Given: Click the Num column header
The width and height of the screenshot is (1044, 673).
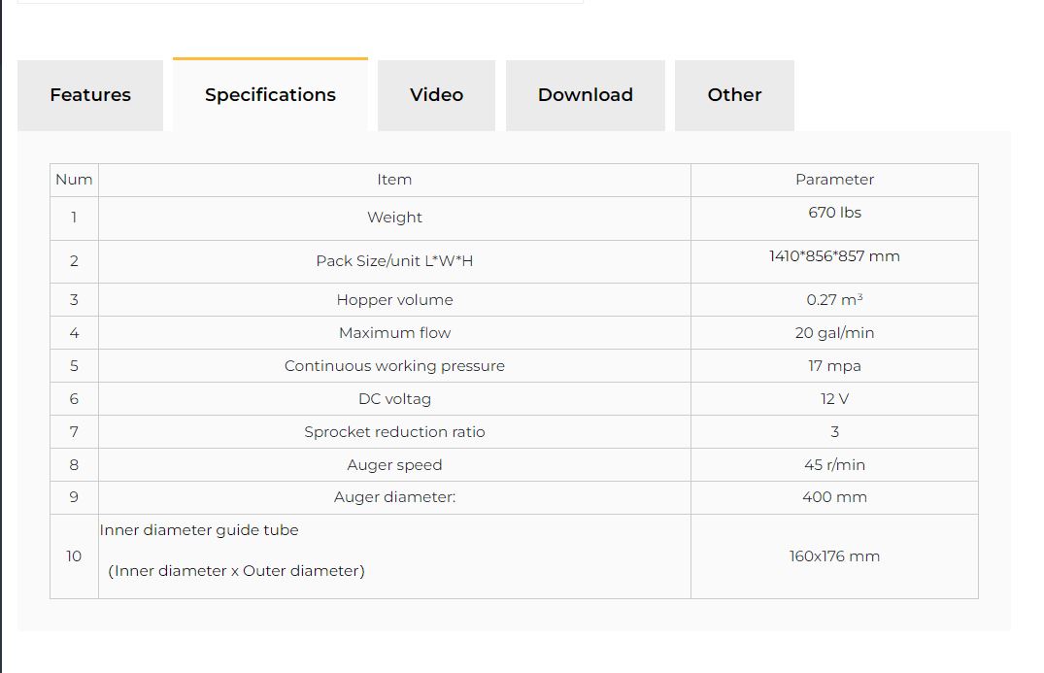Looking at the screenshot, I should [74, 180].
